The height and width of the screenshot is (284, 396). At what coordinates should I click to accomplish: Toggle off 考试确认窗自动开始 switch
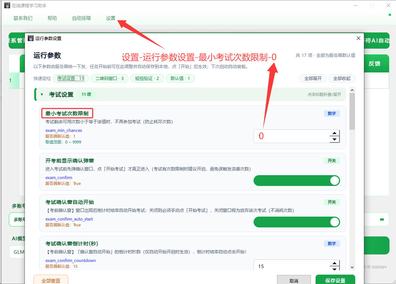click(296, 222)
